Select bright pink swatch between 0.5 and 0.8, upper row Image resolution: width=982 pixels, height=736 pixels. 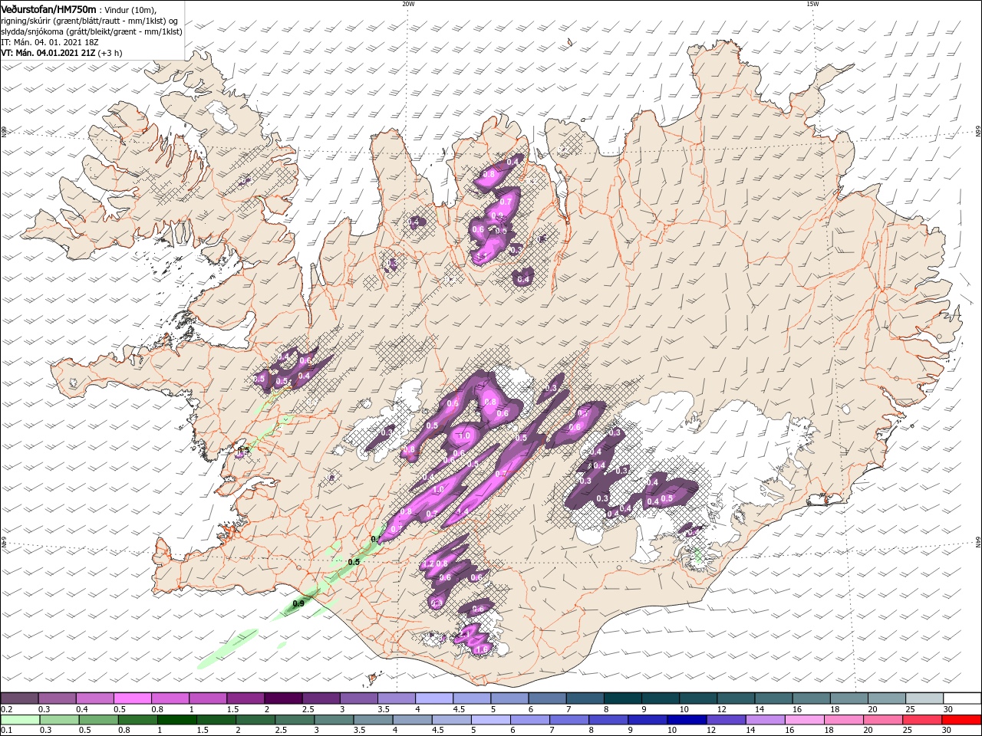(133, 698)
